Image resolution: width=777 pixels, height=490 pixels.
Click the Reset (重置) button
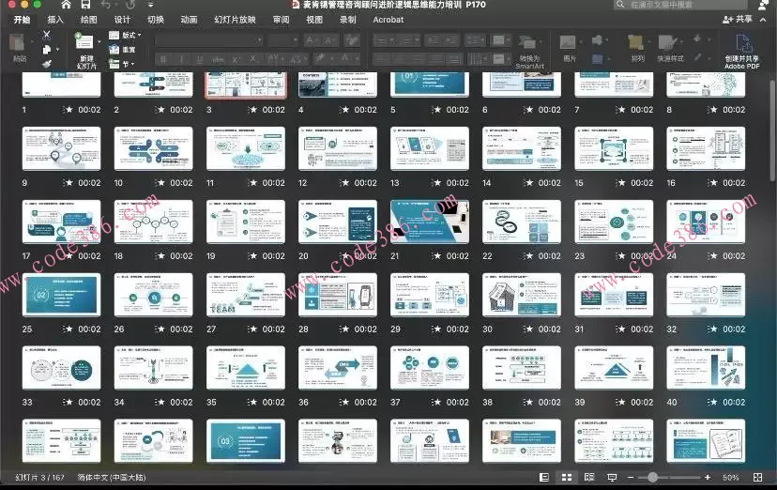tap(123, 50)
